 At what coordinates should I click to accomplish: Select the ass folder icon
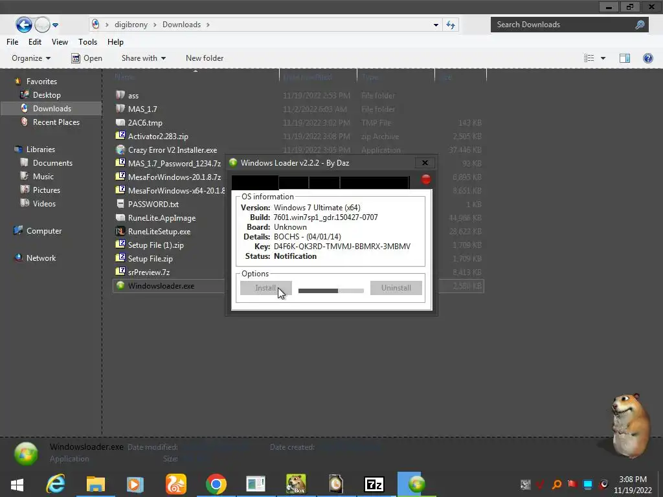(120, 95)
